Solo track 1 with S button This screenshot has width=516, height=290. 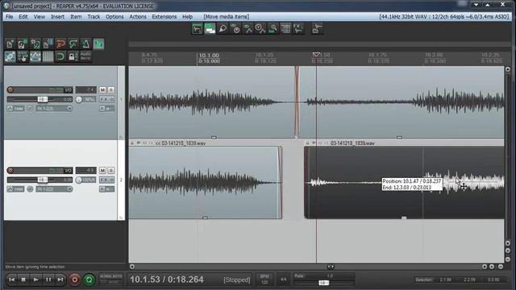(111, 89)
